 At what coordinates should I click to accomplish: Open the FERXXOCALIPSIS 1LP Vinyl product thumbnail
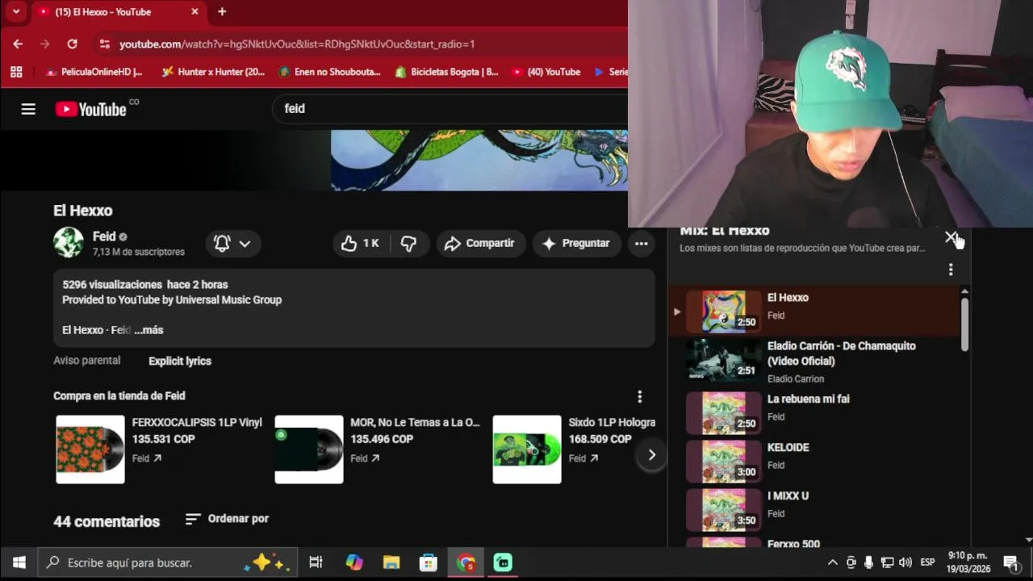click(x=90, y=449)
